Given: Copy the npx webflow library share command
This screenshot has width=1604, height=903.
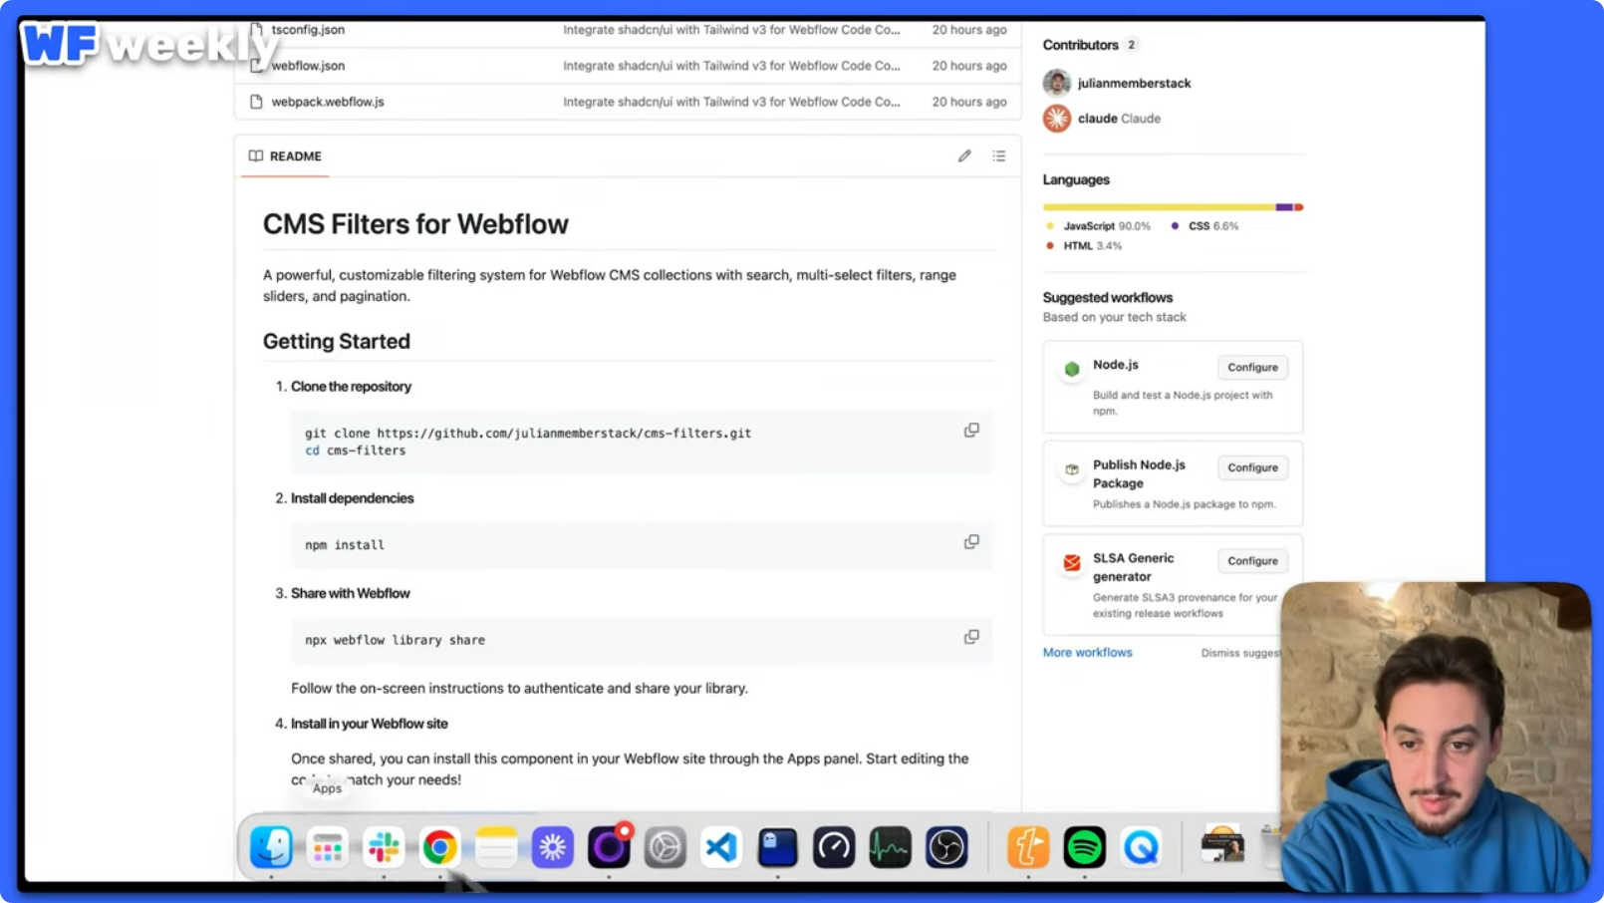Looking at the screenshot, I should click(x=971, y=637).
